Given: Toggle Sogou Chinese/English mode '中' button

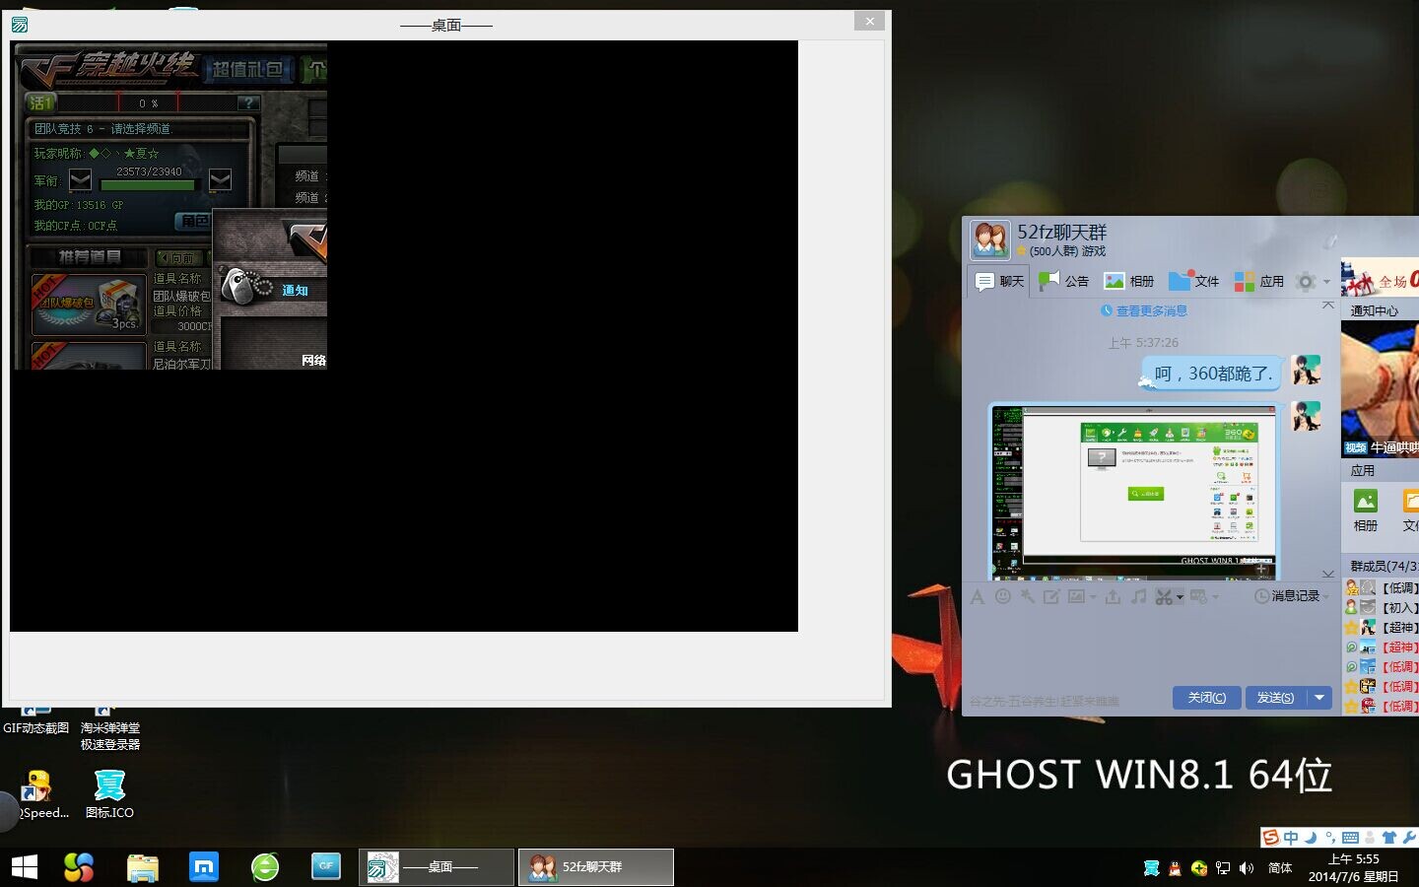Looking at the screenshot, I should coord(1291,838).
